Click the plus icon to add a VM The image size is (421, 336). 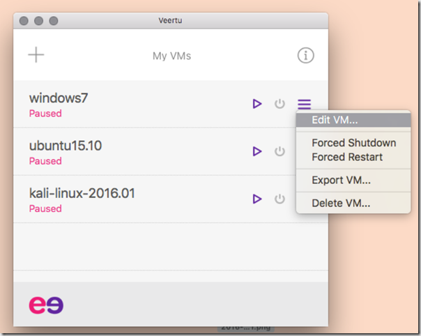36,55
